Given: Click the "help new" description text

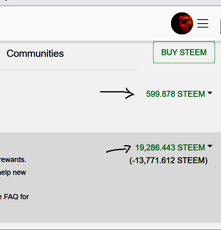Looking at the screenshot, I should pos(13,172).
